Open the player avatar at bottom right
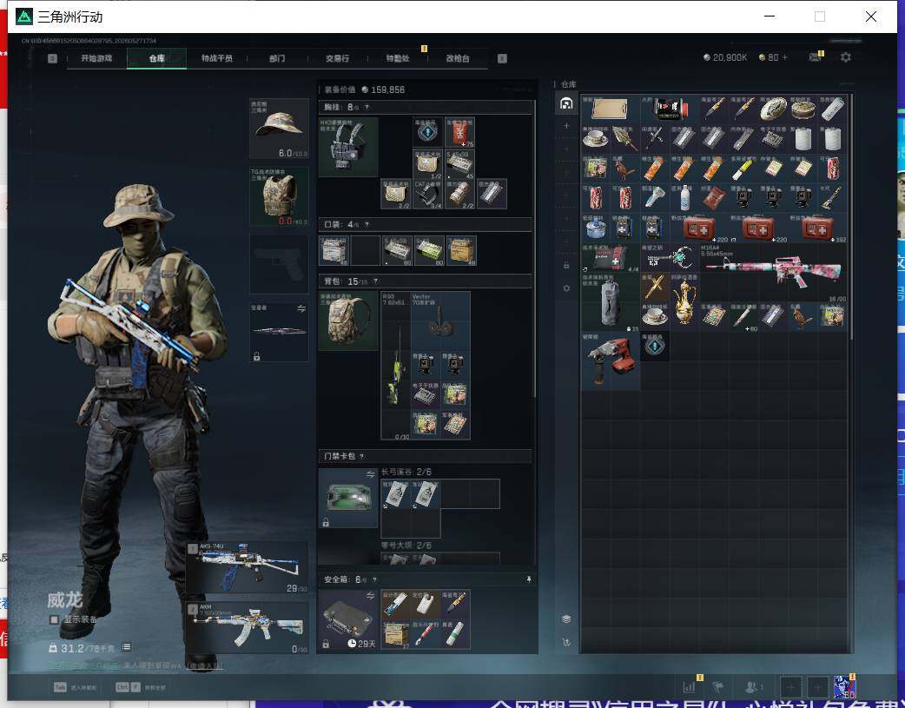905x708 pixels. (844, 686)
